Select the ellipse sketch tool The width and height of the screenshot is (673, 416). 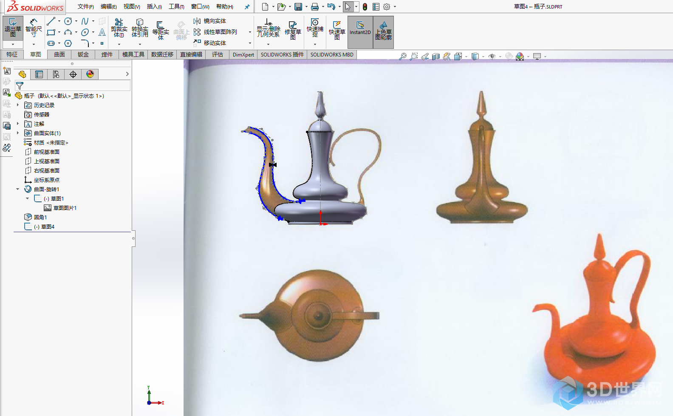click(85, 32)
